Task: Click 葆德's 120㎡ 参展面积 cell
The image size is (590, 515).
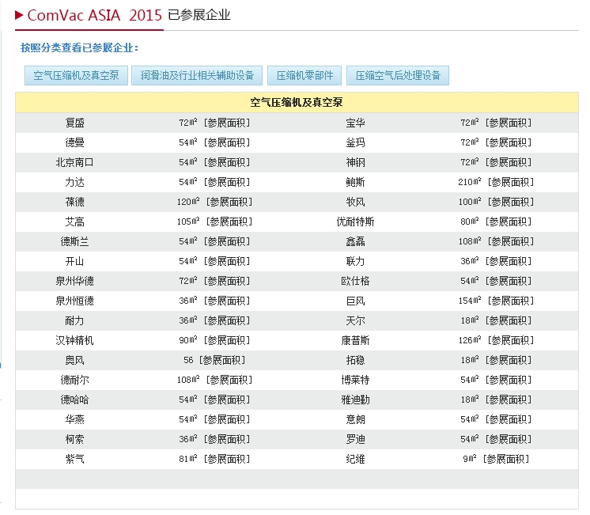Action: coord(214,202)
